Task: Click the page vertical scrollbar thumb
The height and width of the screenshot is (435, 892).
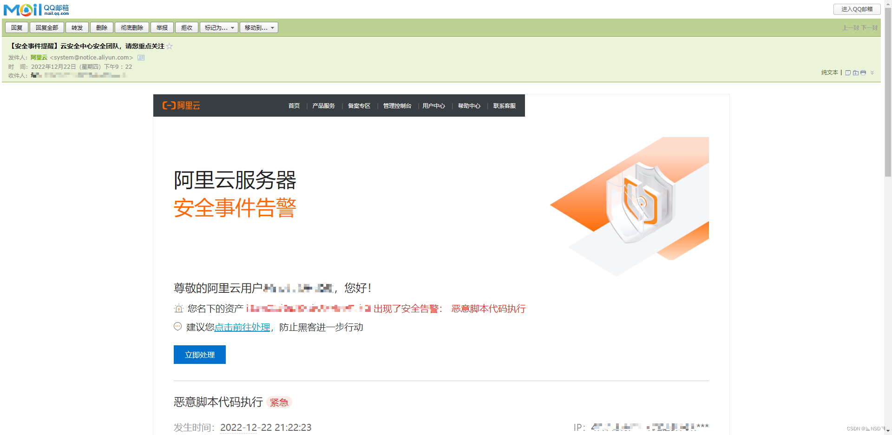Action: [x=888, y=93]
